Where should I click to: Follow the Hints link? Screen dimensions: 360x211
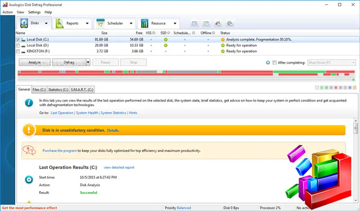[133, 113]
